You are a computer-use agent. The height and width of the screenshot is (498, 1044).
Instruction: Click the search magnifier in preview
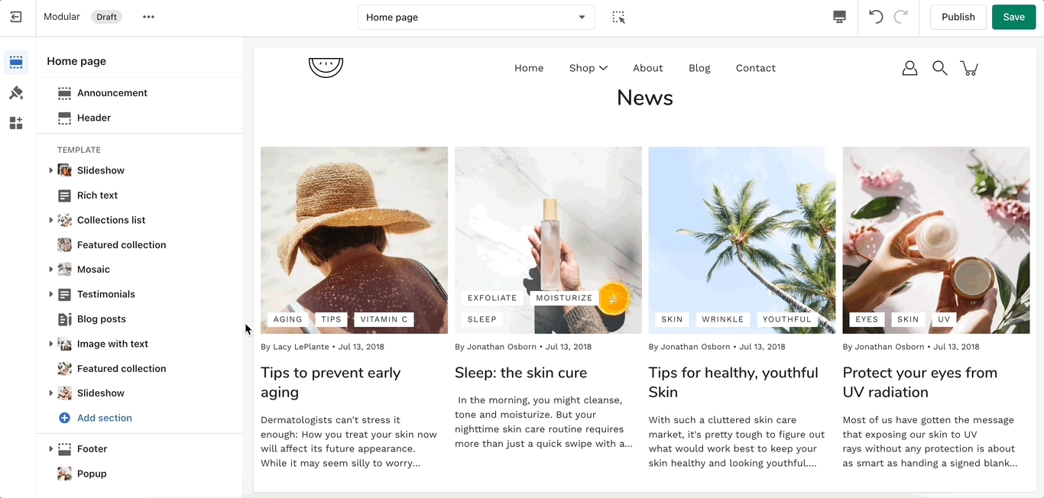pyautogui.click(x=939, y=68)
